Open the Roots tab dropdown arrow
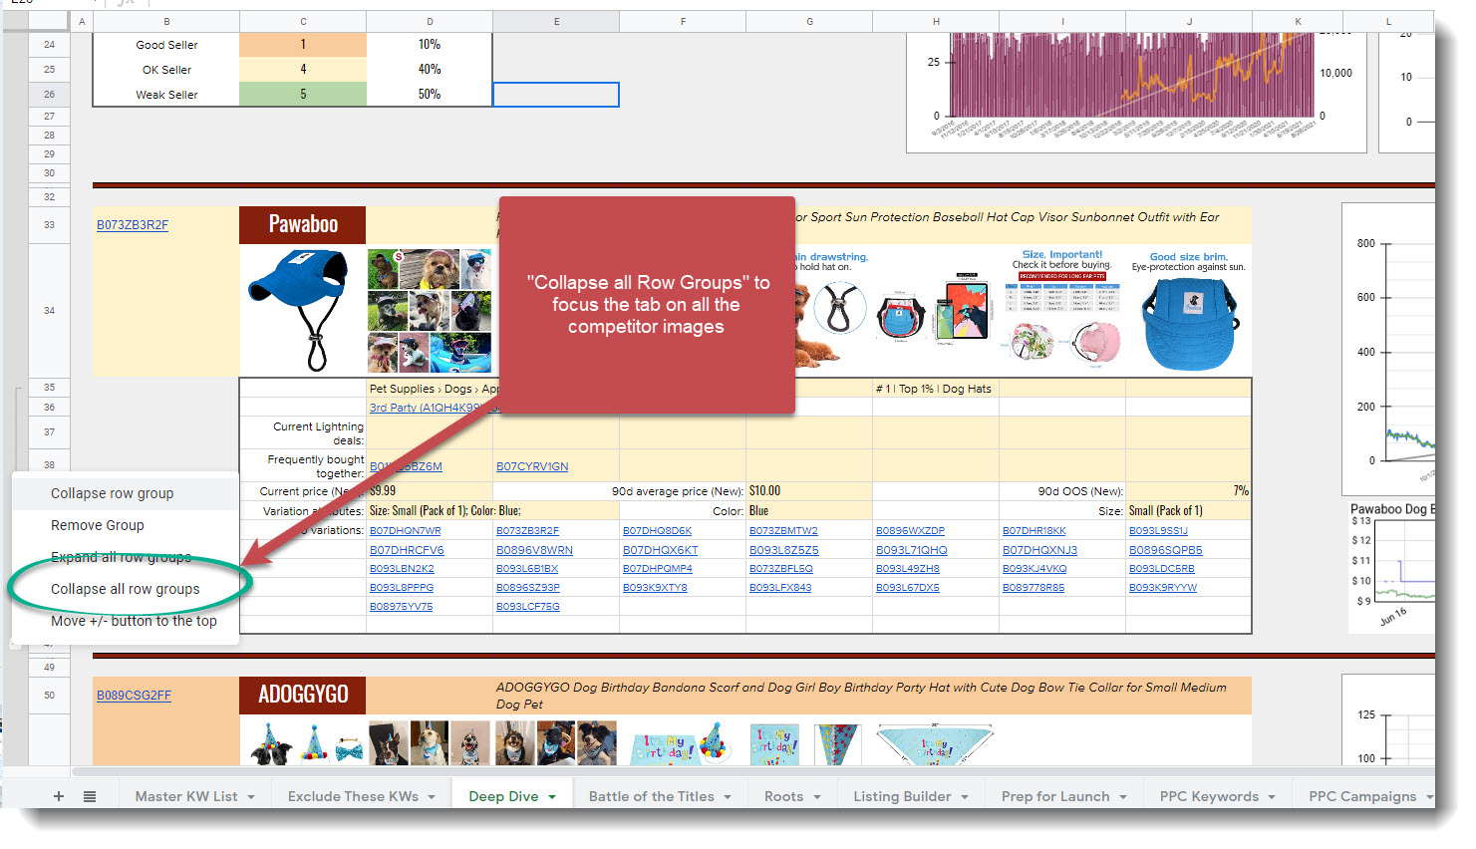Viewport: 1476px width, 849px height. 817,797
